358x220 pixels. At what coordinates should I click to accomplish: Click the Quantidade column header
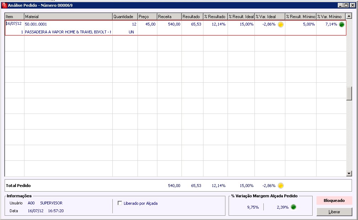(x=125, y=16)
